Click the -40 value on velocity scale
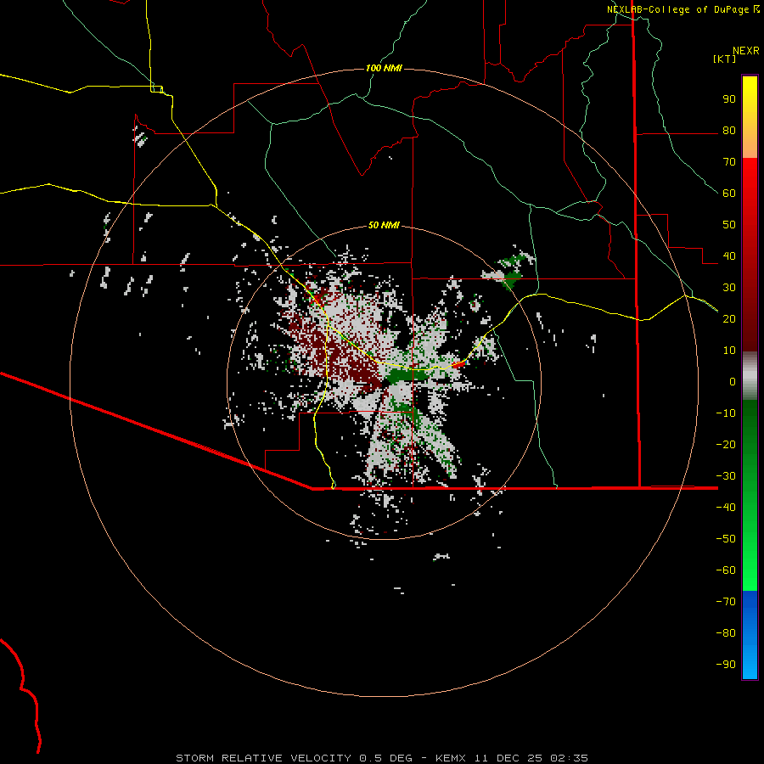 726,508
